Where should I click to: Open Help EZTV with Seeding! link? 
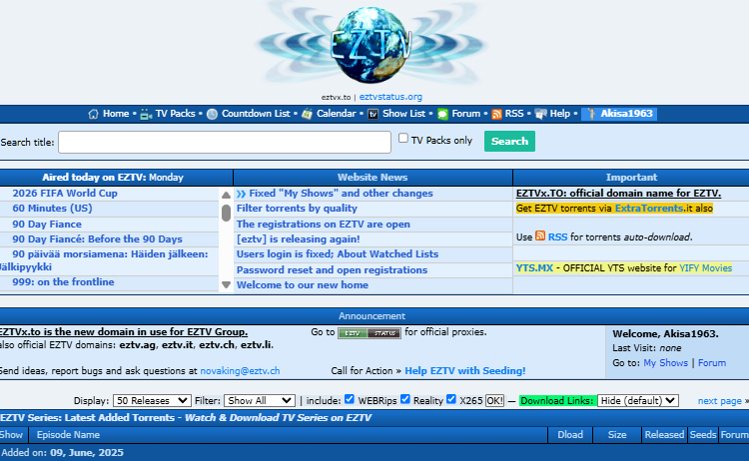[x=465, y=371]
